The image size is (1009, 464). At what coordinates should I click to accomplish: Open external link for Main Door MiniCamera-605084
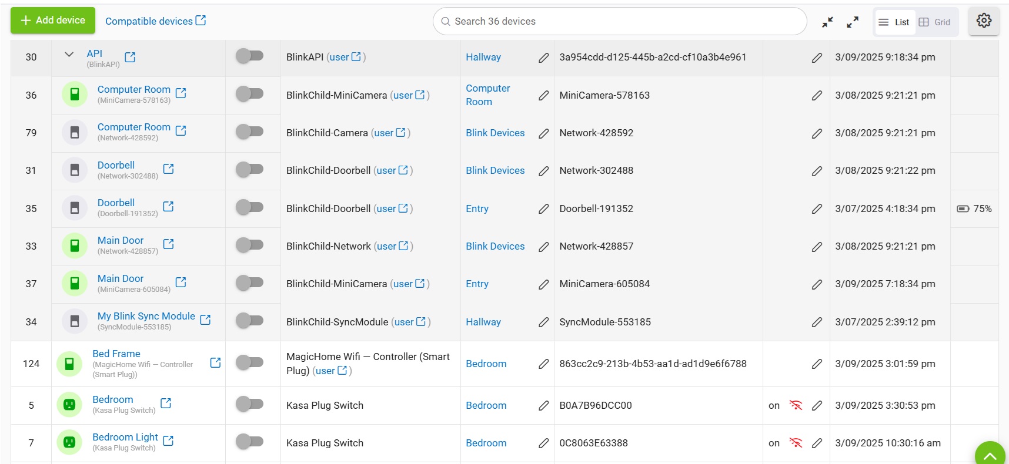[x=181, y=283]
